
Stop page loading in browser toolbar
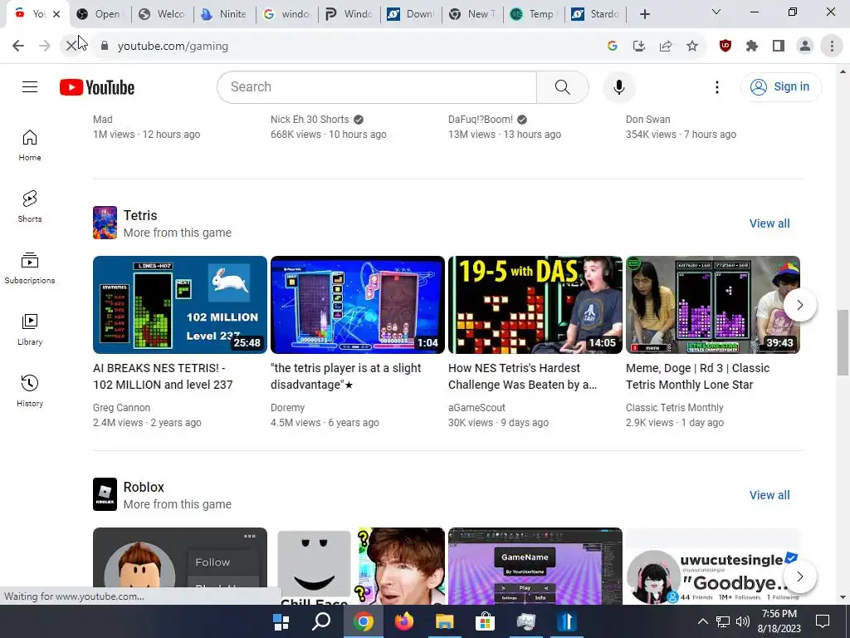[x=71, y=47]
